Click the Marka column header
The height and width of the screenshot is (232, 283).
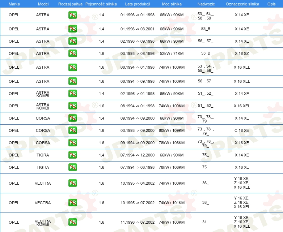(x=14, y=4)
